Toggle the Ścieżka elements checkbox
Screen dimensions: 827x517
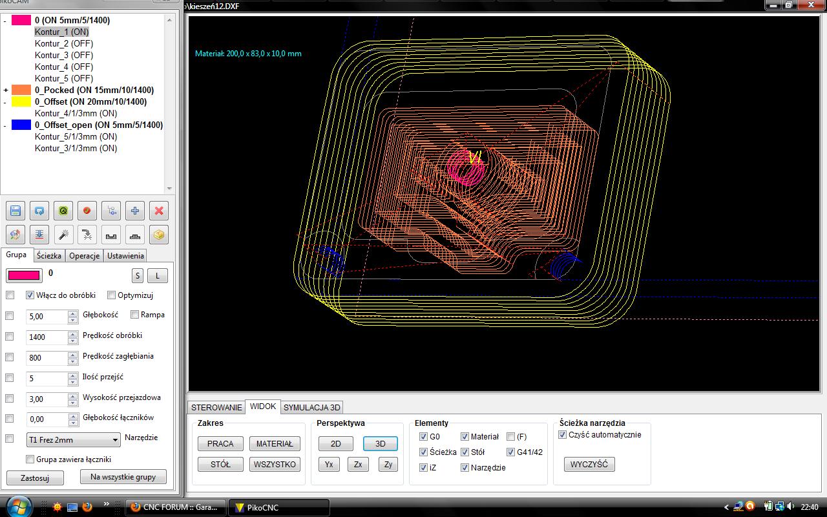[x=423, y=452]
